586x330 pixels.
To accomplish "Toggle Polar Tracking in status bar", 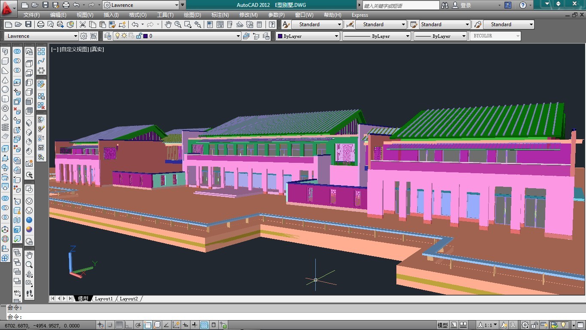I will pyautogui.click(x=138, y=325).
